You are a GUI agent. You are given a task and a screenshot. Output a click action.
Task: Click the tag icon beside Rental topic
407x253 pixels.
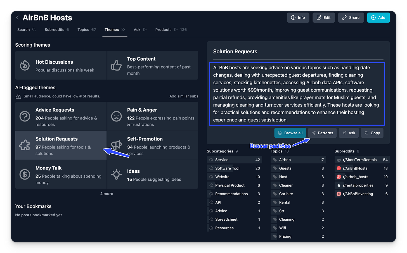pos(275,202)
